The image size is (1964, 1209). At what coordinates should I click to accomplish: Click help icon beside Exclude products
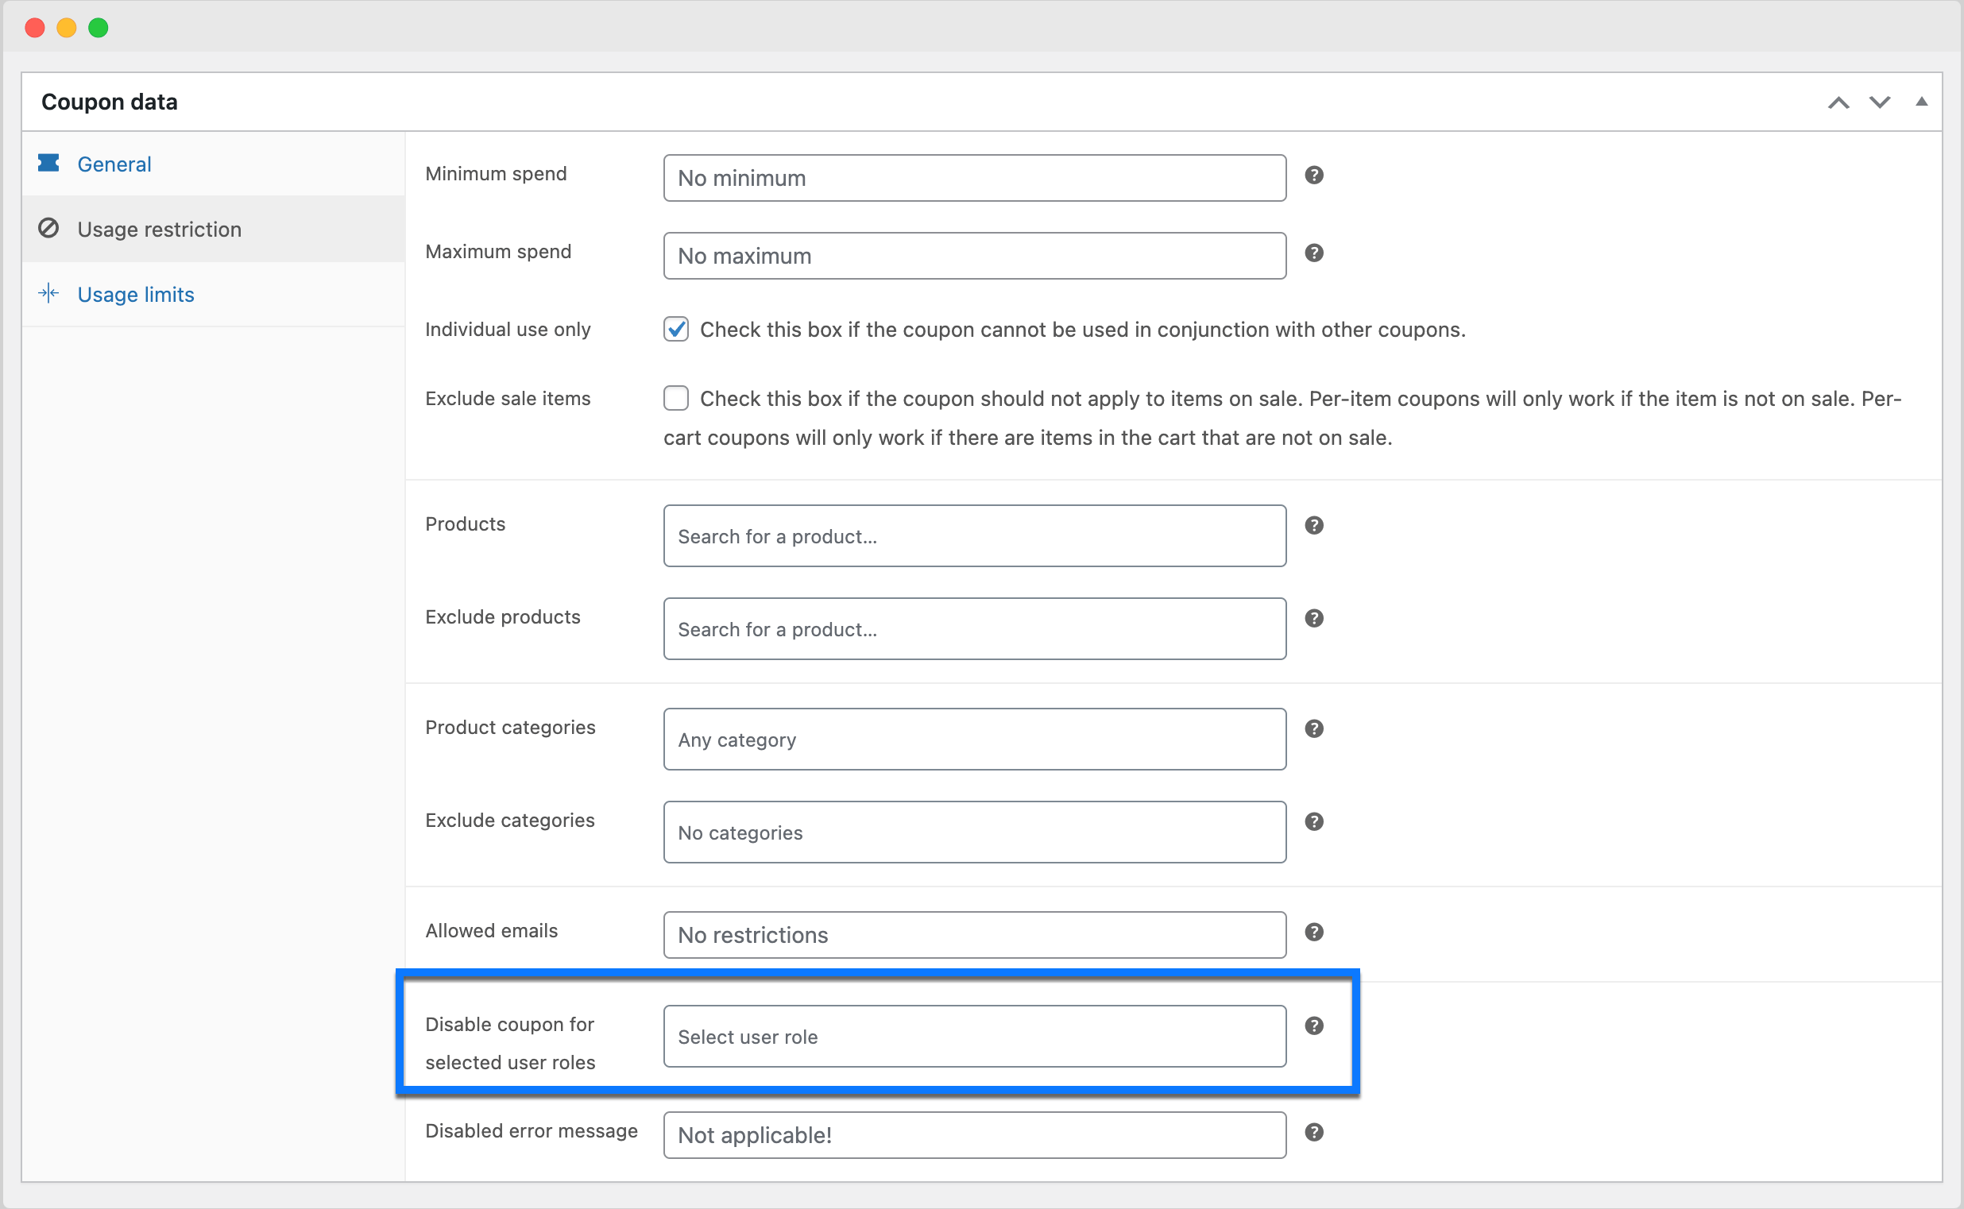[1314, 618]
